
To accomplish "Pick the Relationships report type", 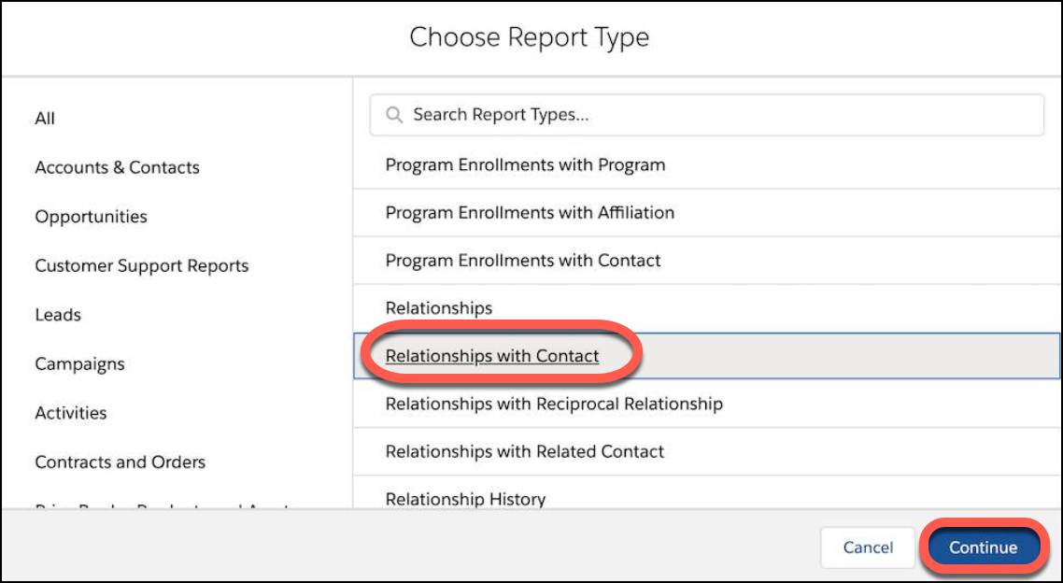I will coord(439,307).
